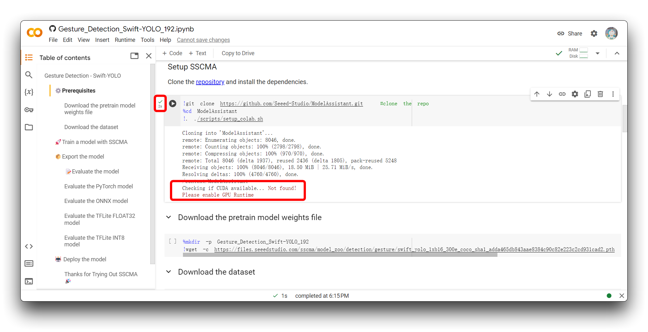This screenshot has height=332, width=648.
Task: Open the Runtime menu
Action: click(125, 40)
